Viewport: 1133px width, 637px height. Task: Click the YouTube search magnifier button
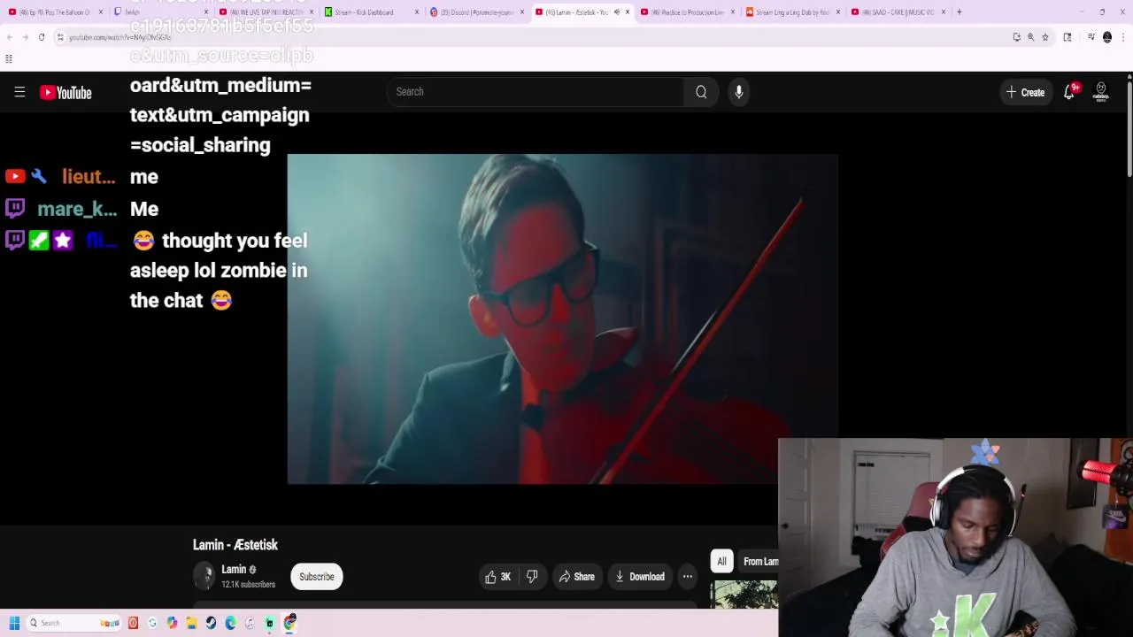click(x=701, y=92)
